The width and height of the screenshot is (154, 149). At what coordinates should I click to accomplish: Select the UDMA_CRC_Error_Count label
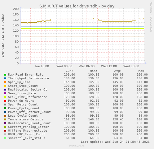click(27, 134)
